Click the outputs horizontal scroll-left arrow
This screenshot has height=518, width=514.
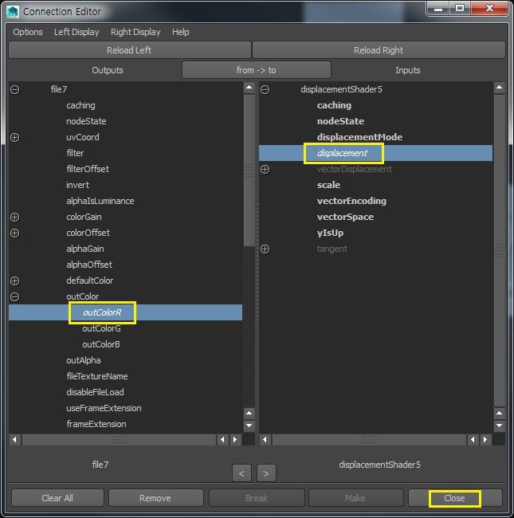coord(14,440)
